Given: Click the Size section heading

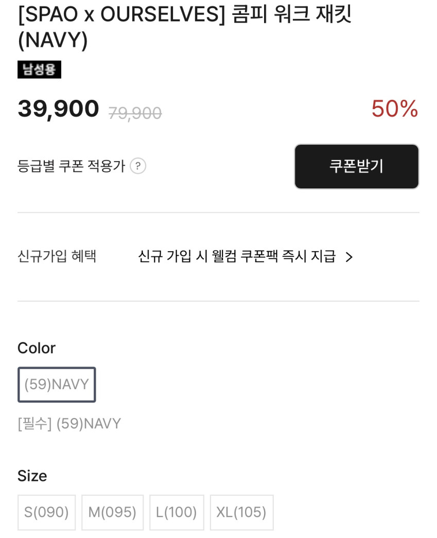Looking at the screenshot, I should 32,476.
